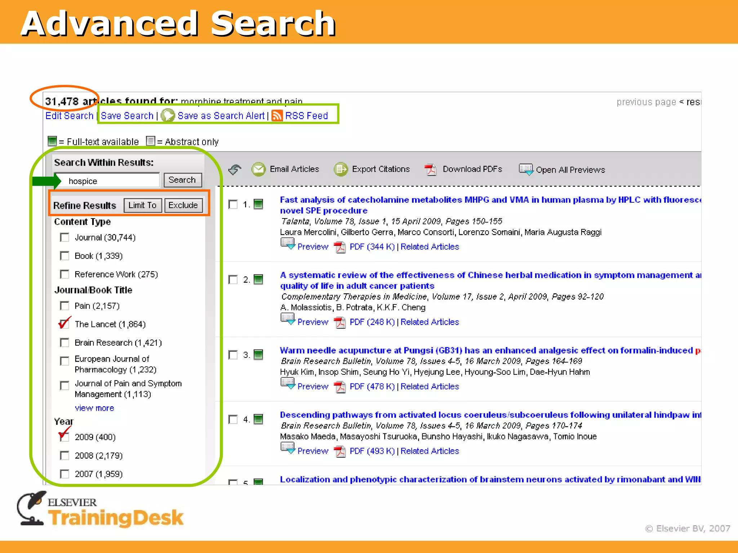The height and width of the screenshot is (553, 738).
Task: Tick the European Journal of Pharmacology checkbox
Action: (65, 361)
